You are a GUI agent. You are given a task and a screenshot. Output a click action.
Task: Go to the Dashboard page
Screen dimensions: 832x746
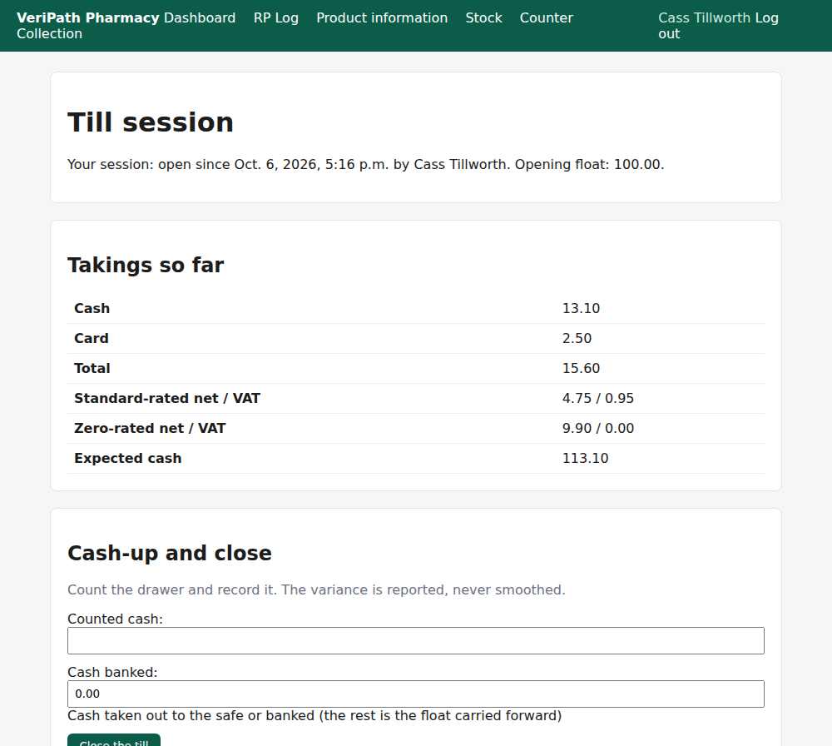[x=200, y=17]
